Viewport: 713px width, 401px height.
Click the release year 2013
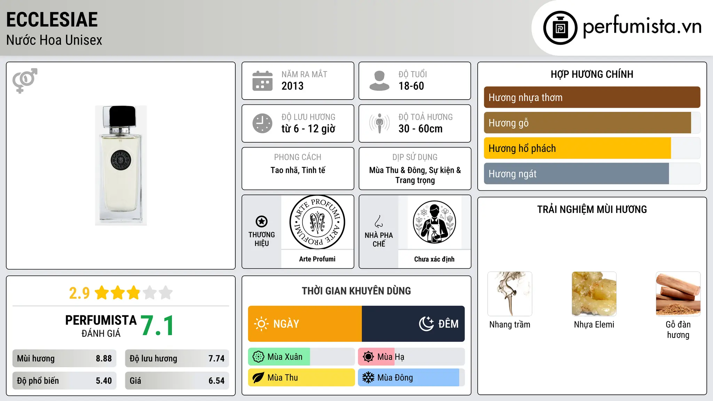point(292,86)
